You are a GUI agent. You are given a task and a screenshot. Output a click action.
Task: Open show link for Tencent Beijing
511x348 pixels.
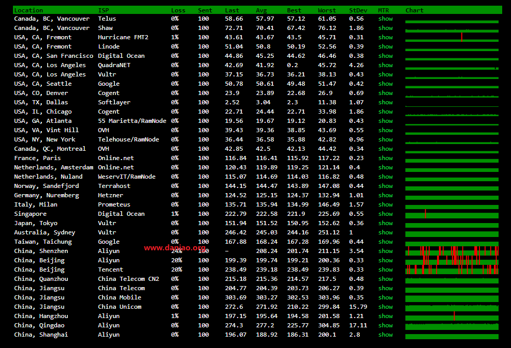pos(385,270)
